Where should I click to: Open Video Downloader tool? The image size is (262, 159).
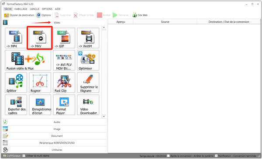88,105
